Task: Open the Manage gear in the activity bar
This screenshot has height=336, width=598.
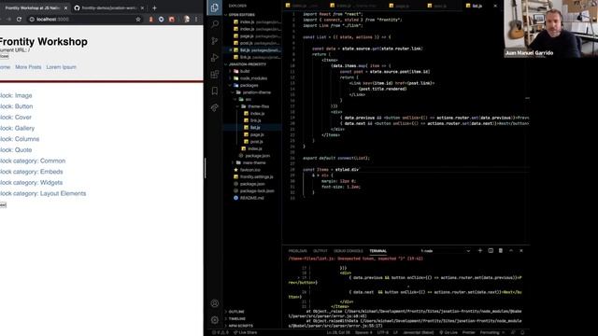Action: point(215,320)
